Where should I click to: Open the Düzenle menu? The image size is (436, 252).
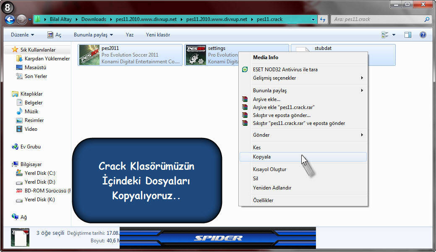[x=22, y=35]
